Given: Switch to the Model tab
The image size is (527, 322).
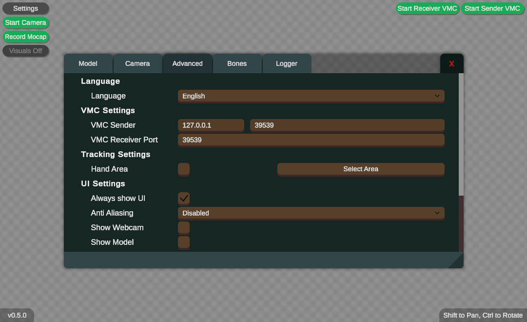Looking at the screenshot, I should tap(88, 64).
